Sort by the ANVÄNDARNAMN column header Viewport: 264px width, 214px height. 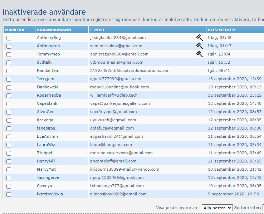pos(54,30)
